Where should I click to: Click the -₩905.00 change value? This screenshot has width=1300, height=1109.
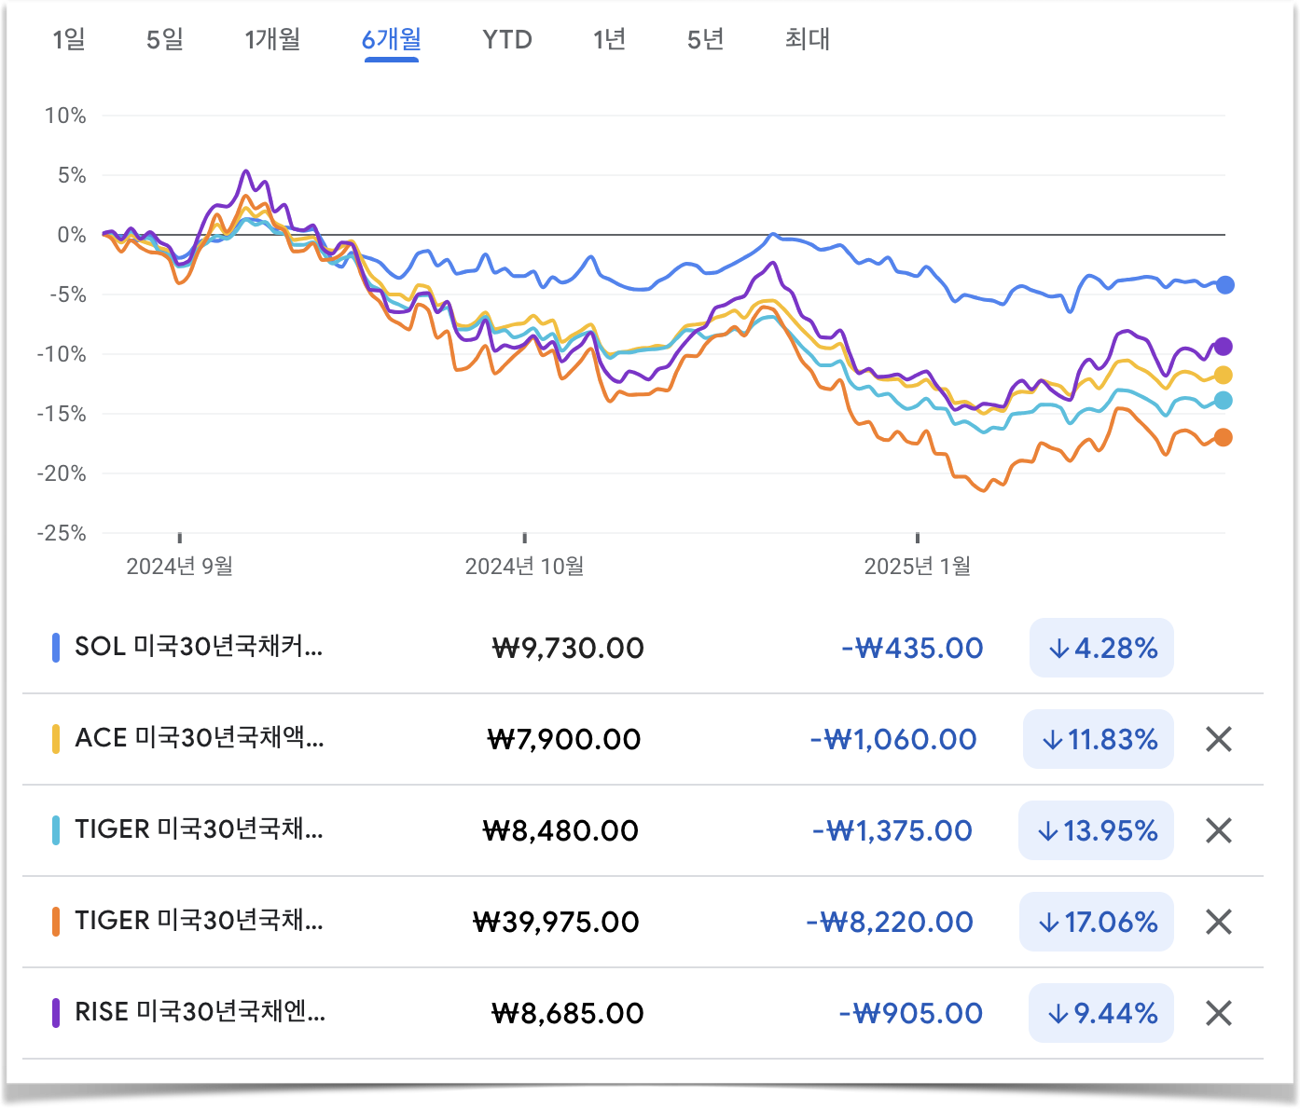pyautogui.click(x=911, y=1013)
